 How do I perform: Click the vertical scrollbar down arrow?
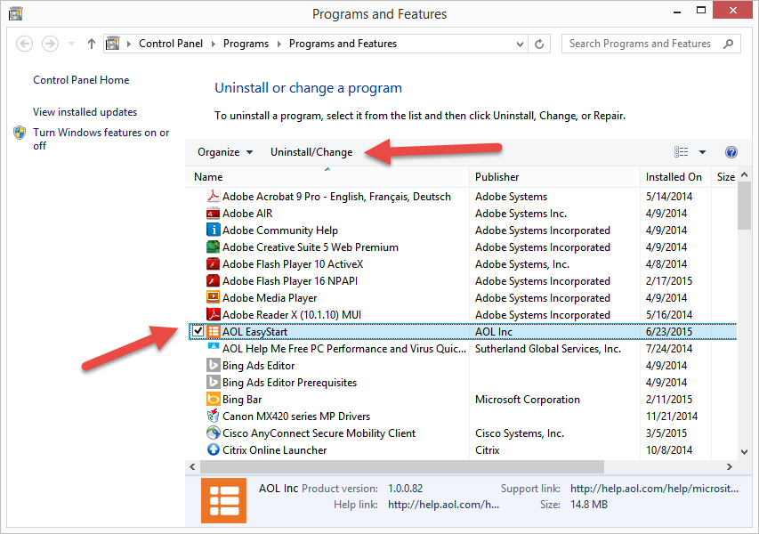745,452
